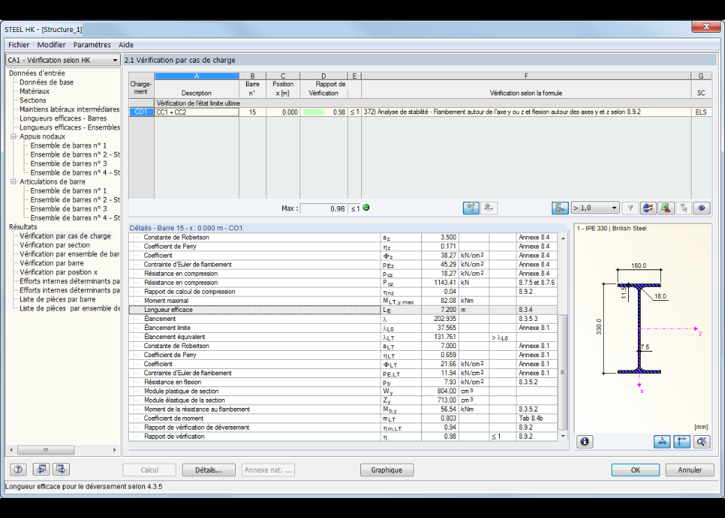The height and width of the screenshot is (518, 725).
Task: Click the Annuler button
Action: (689, 470)
